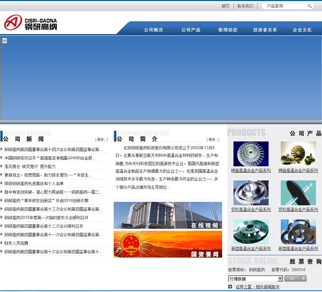Open the 企业文化 menu
The height and width of the screenshot is (292, 322).
click(x=302, y=30)
